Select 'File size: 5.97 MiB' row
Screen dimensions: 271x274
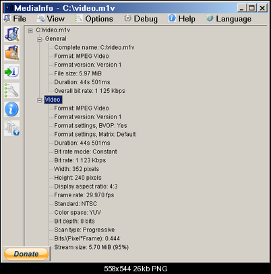click(x=78, y=73)
